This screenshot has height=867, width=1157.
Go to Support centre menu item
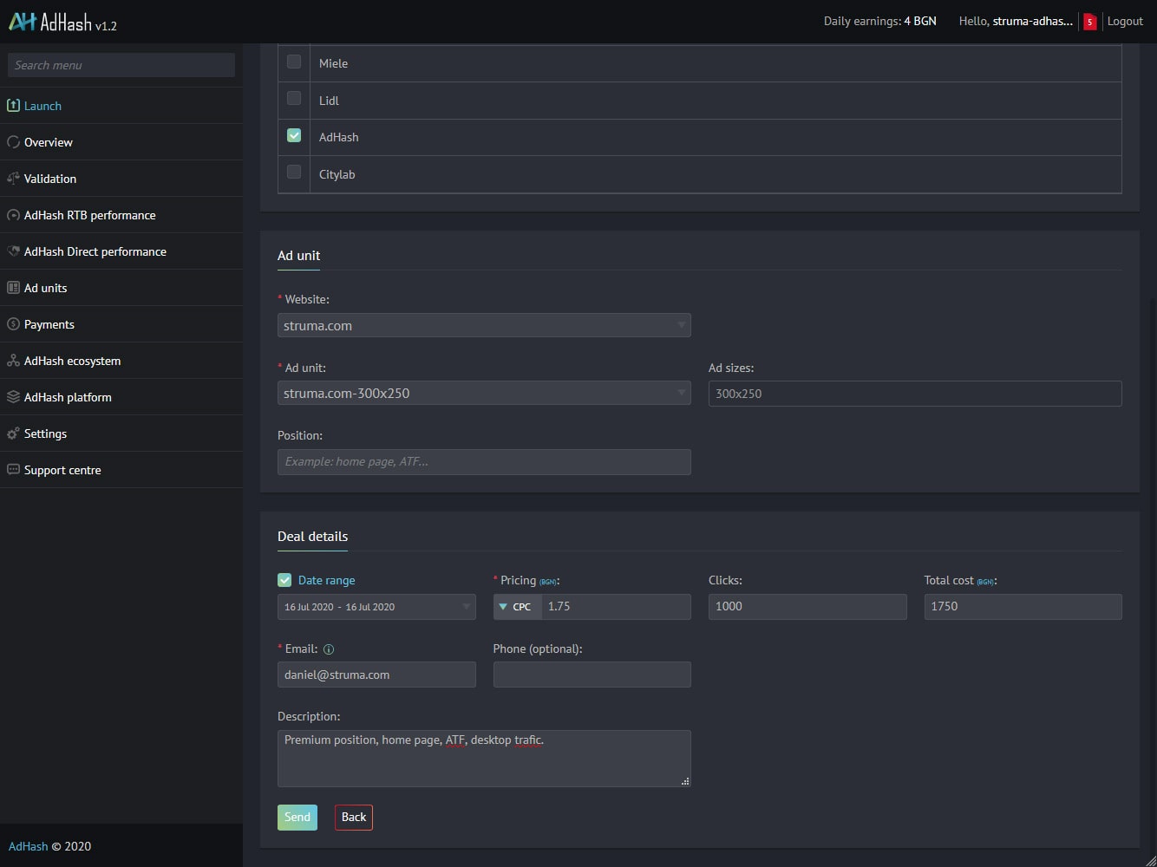(62, 470)
